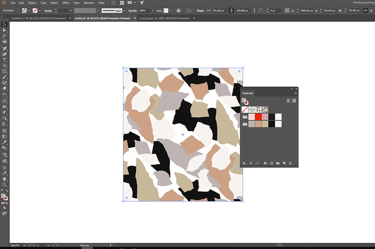Select the Eraser tool

(x=4, y=88)
